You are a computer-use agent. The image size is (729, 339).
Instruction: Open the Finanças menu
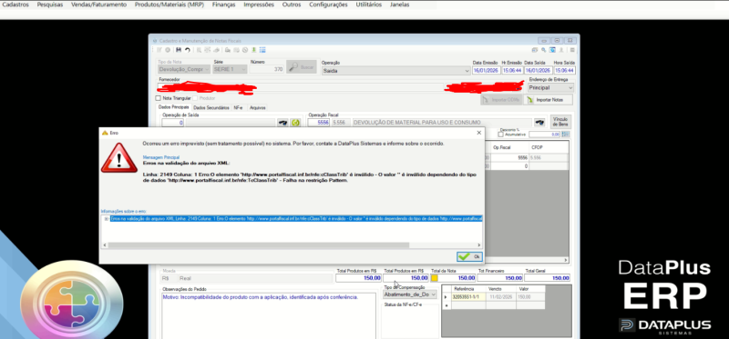pyautogui.click(x=223, y=5)
